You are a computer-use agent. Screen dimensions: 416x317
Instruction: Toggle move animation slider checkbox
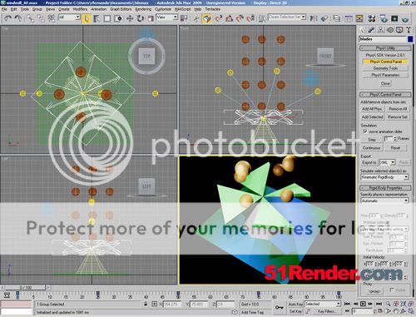365,131
